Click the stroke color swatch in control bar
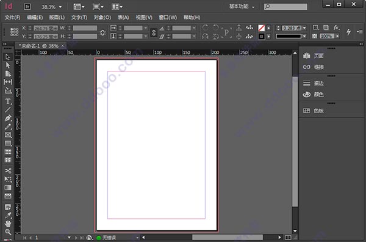Viewport: 366px width, 242px height. pos(262,36)
